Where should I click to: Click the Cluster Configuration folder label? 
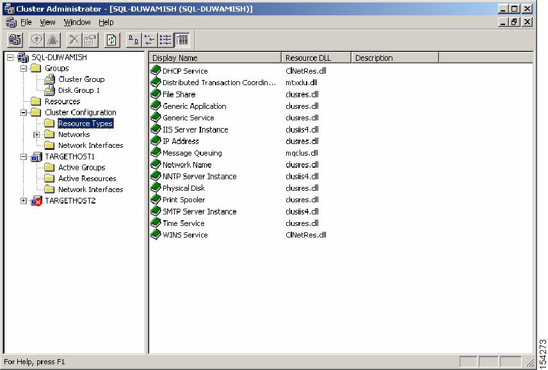point(81,112)
